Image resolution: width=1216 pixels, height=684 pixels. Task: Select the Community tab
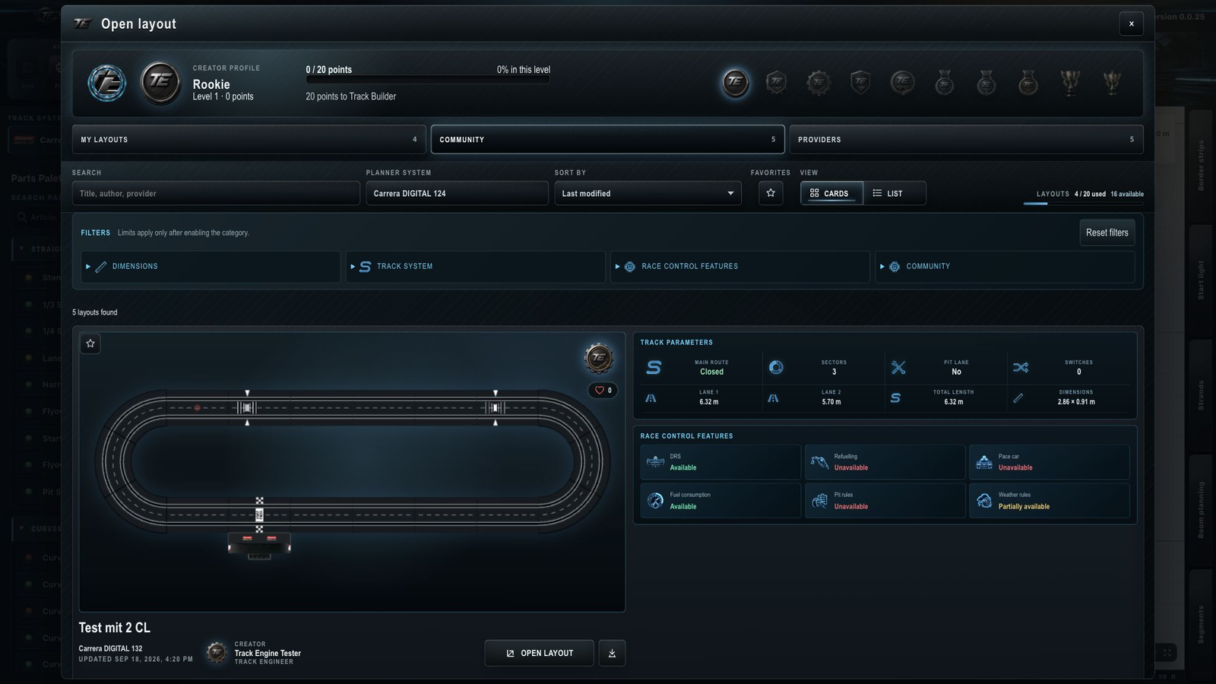tap(607, 140)
